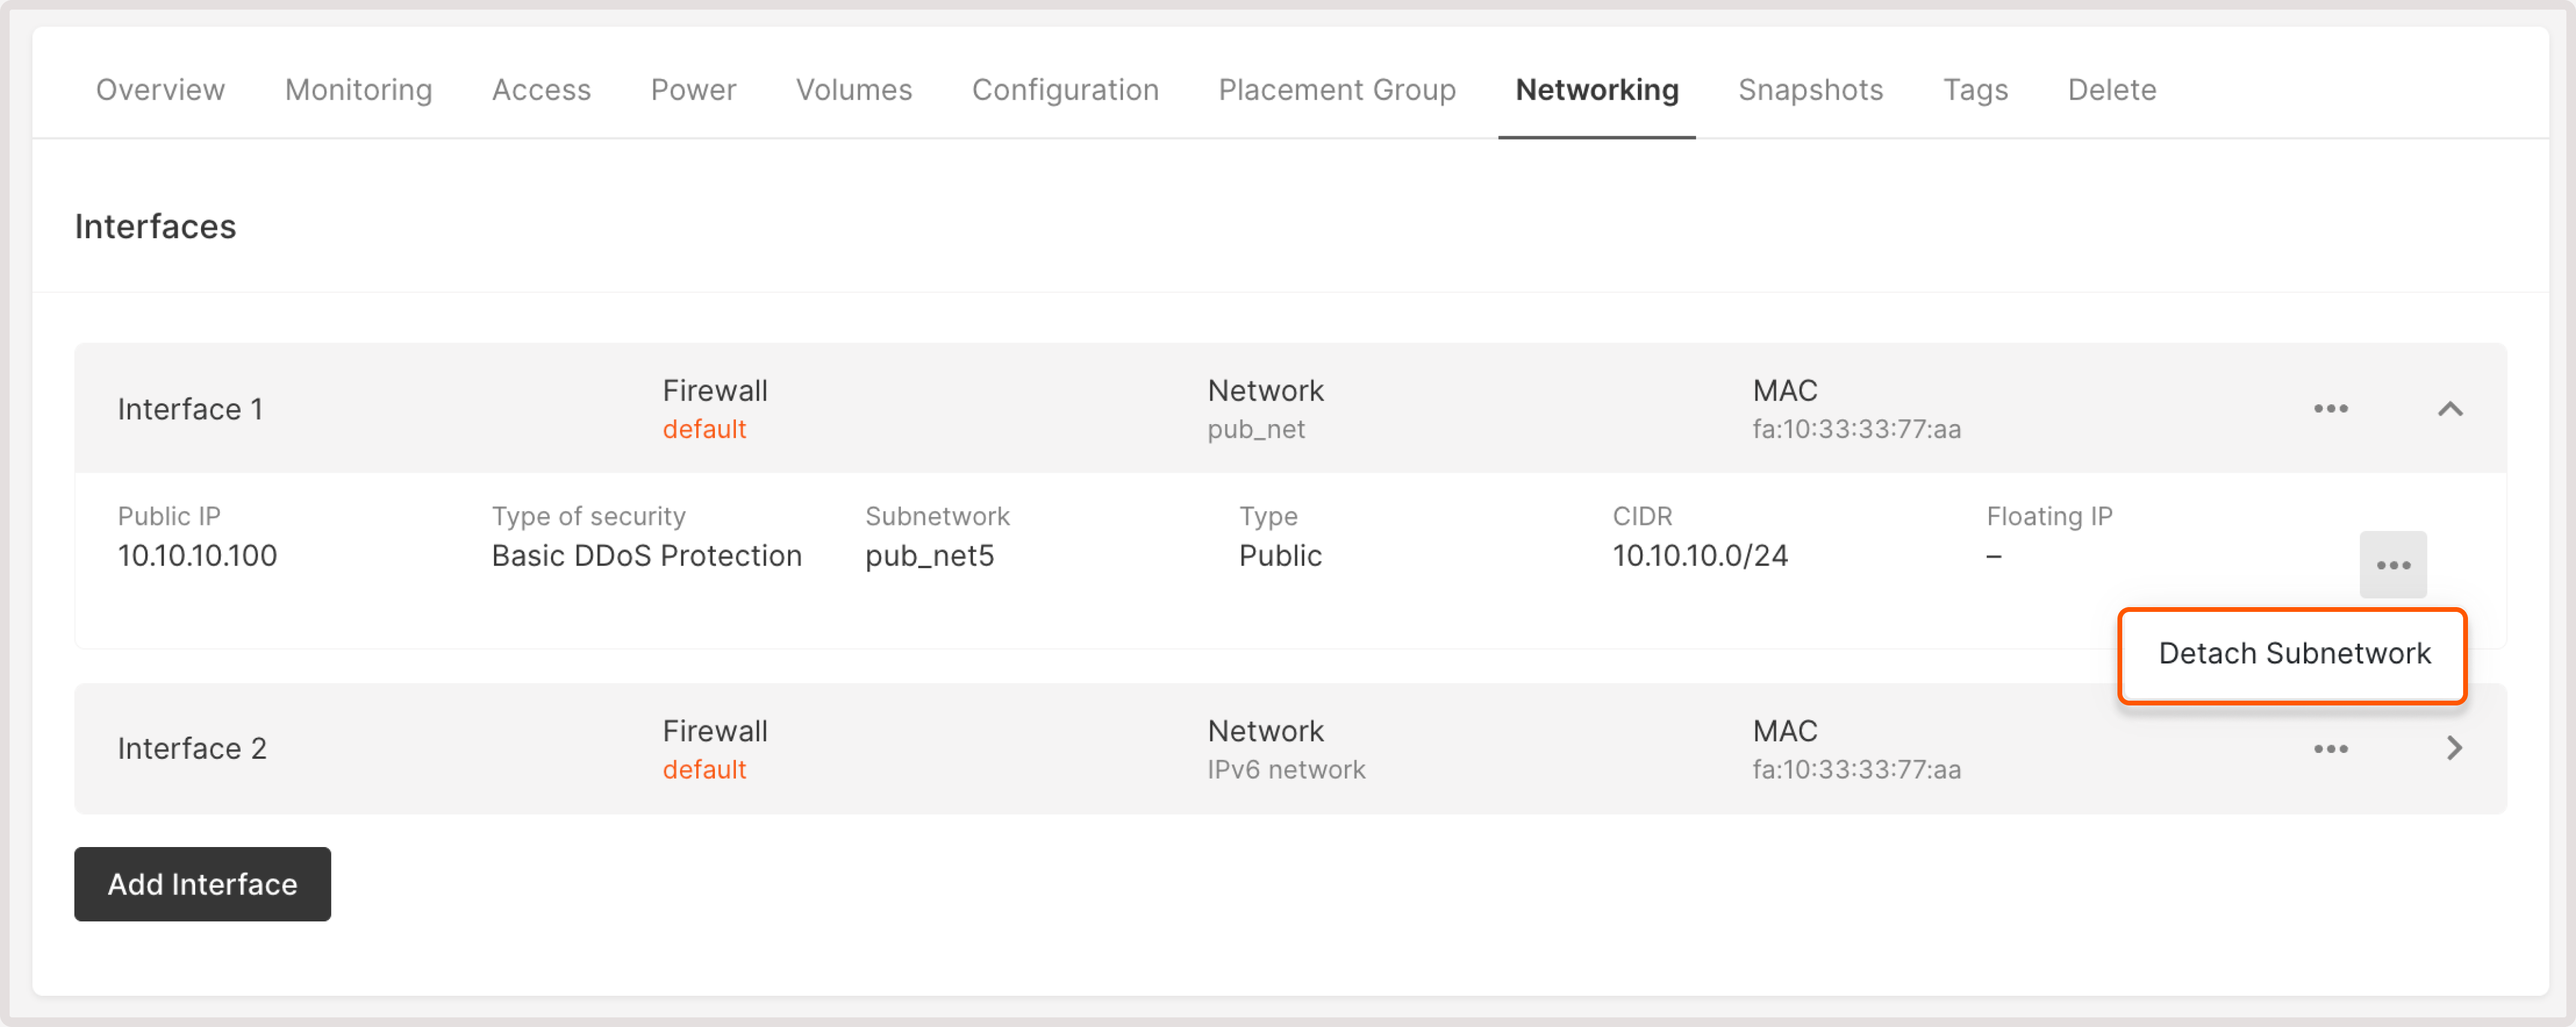Open the Delete tab
Screen dimensions: 2576x1027
click(x=2112, y=90)
